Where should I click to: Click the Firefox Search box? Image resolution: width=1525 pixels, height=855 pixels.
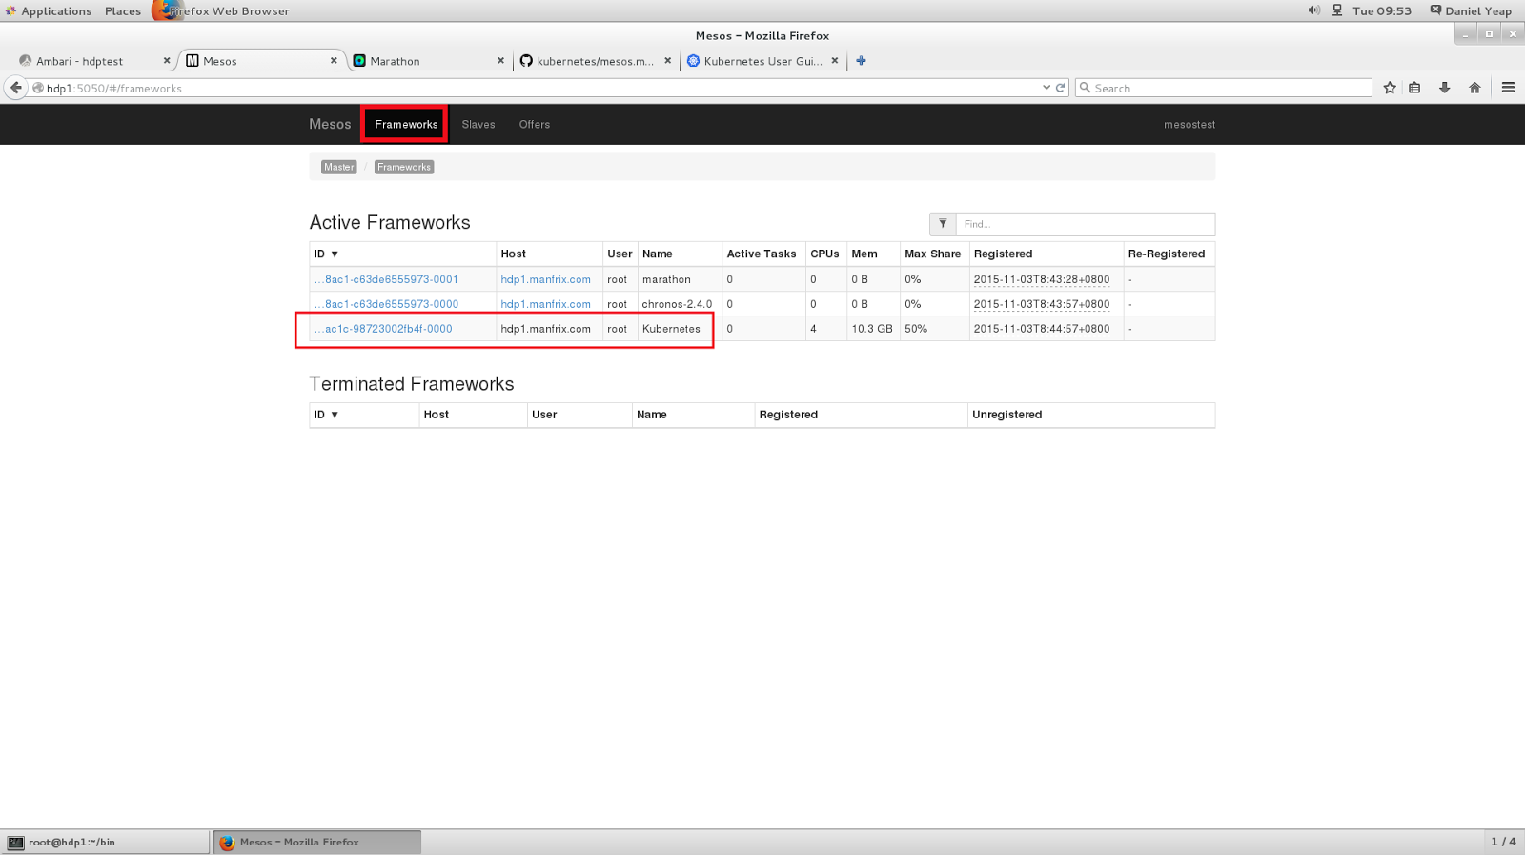pos(1224,88)
